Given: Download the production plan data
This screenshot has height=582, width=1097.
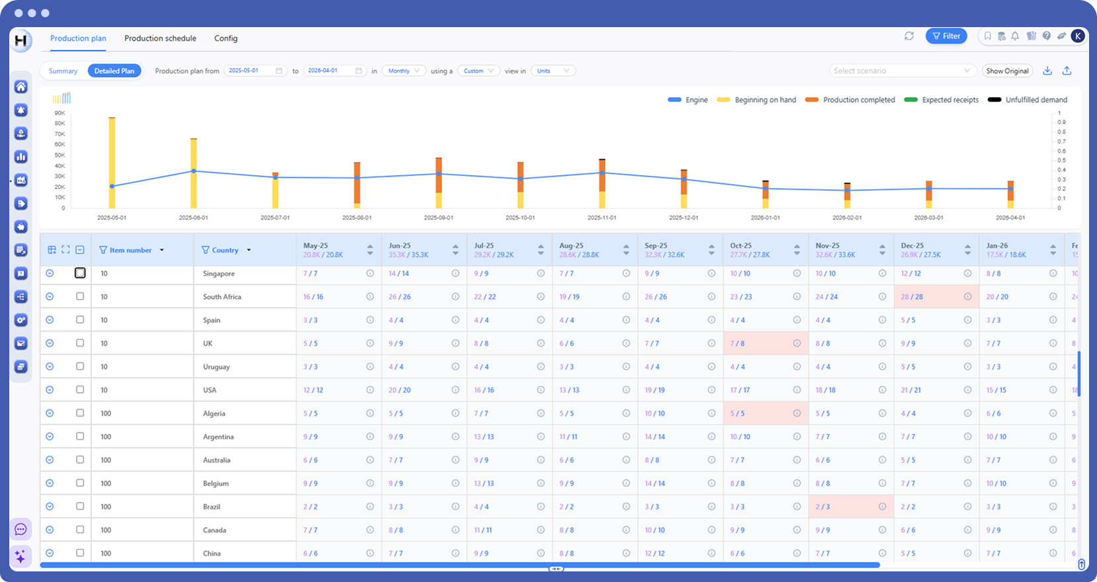Looking at the screenshot, I should [1047, 71].
